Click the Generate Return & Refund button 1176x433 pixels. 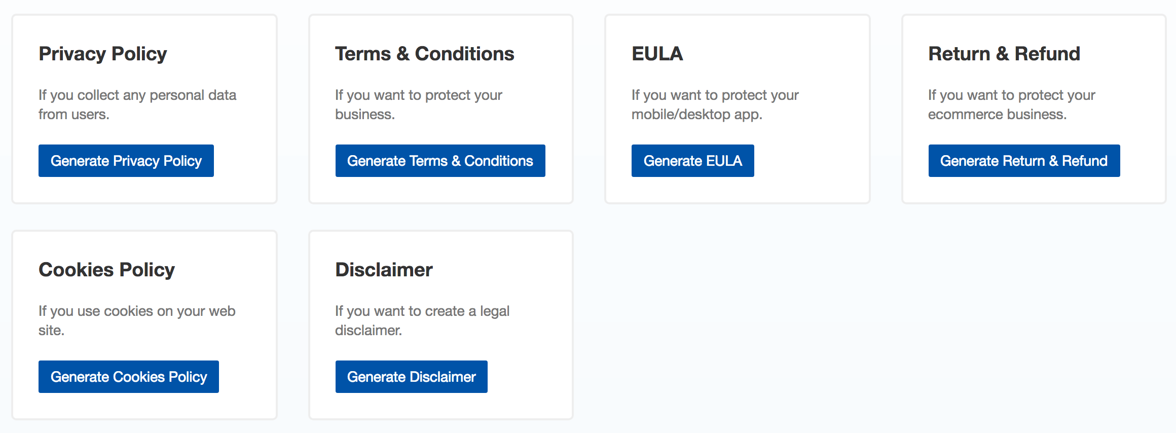tap(1024, 161)
